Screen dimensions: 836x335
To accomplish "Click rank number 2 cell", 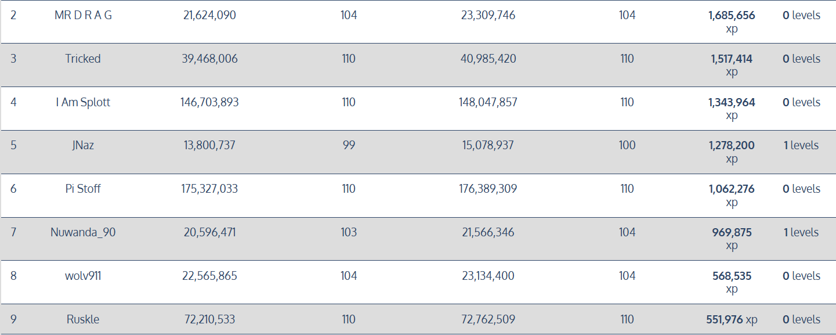I will (x=13, y=16).
